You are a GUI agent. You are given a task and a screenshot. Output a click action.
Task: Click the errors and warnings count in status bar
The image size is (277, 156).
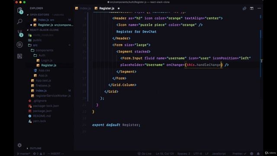pos(39,154)
